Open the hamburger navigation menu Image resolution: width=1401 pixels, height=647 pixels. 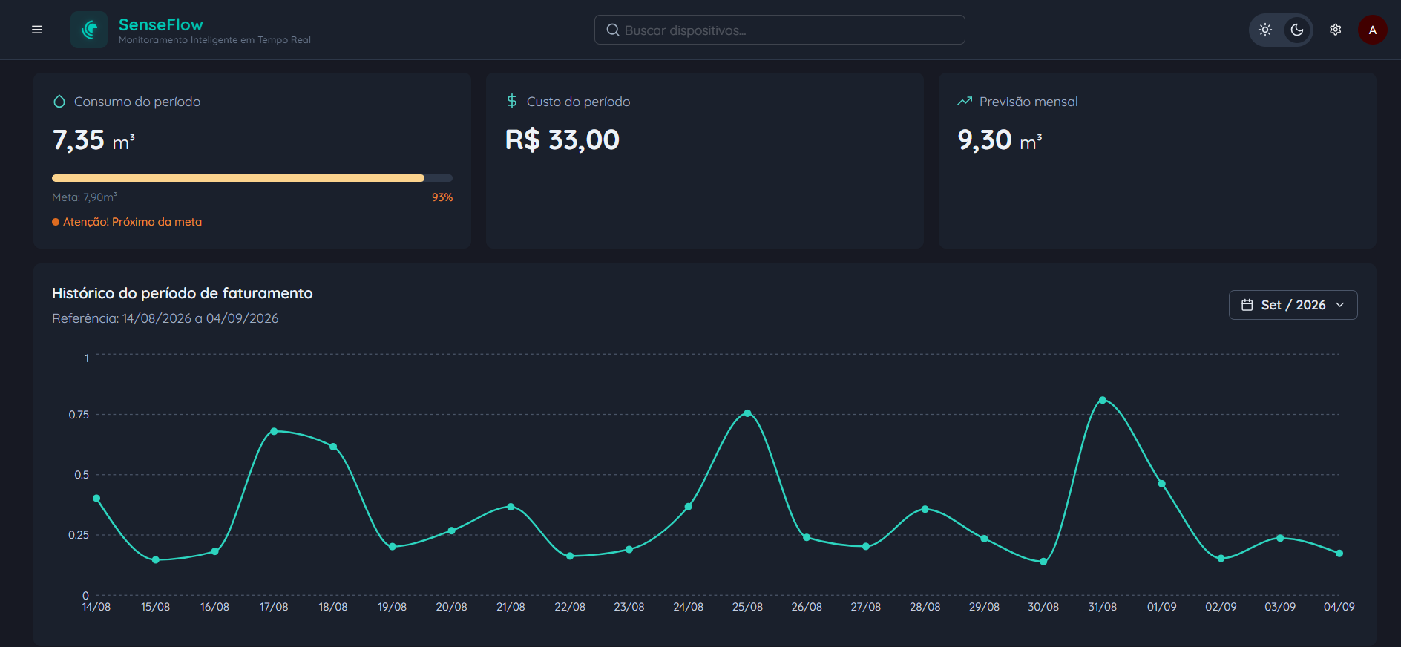pyautogui.click(x=36, y=30)
